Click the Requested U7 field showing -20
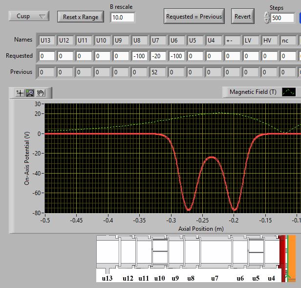 (x=158, y=56)
